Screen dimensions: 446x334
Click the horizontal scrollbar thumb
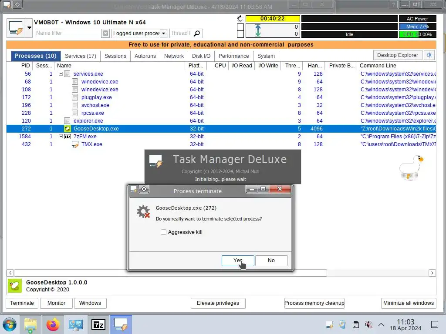pyautogui.click(x=170, y=273)
